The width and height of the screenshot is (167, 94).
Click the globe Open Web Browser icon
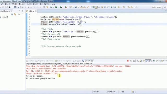111,7
